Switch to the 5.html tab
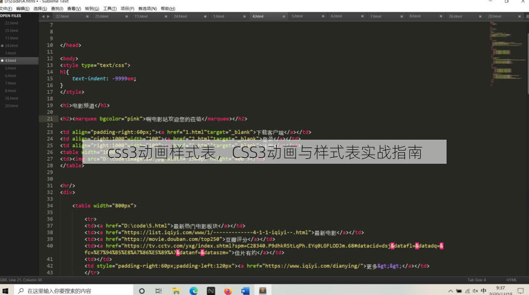This screenshot has width=529, height=295. 297,16
